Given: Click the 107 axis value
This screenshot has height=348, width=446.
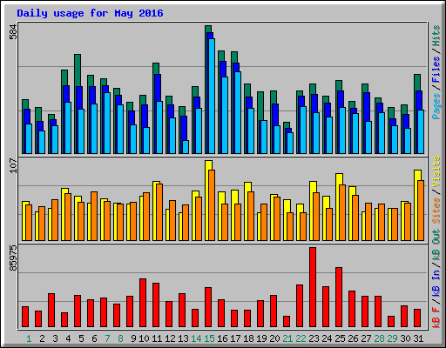Looking at the screenshot, I should pyautogui.click(x=13, y=165).
